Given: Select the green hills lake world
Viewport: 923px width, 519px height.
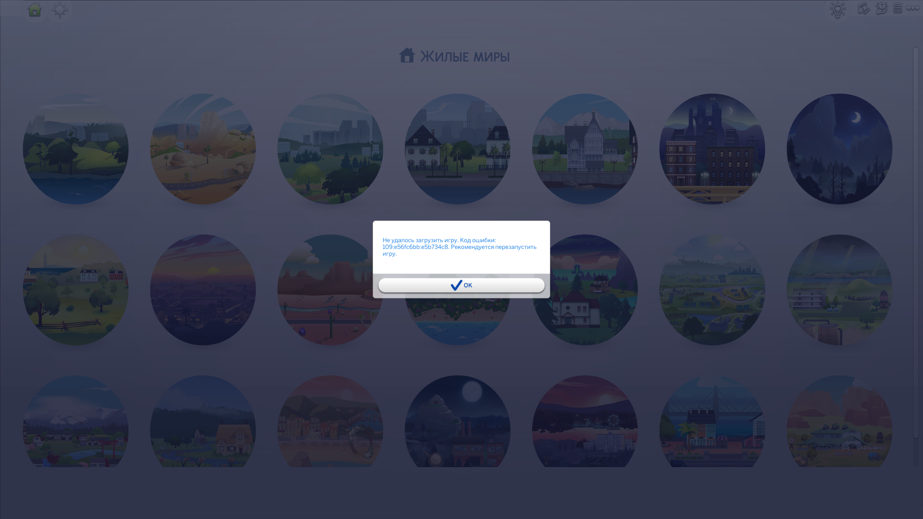Looking at the screenshot, I should tap(75, 149).
